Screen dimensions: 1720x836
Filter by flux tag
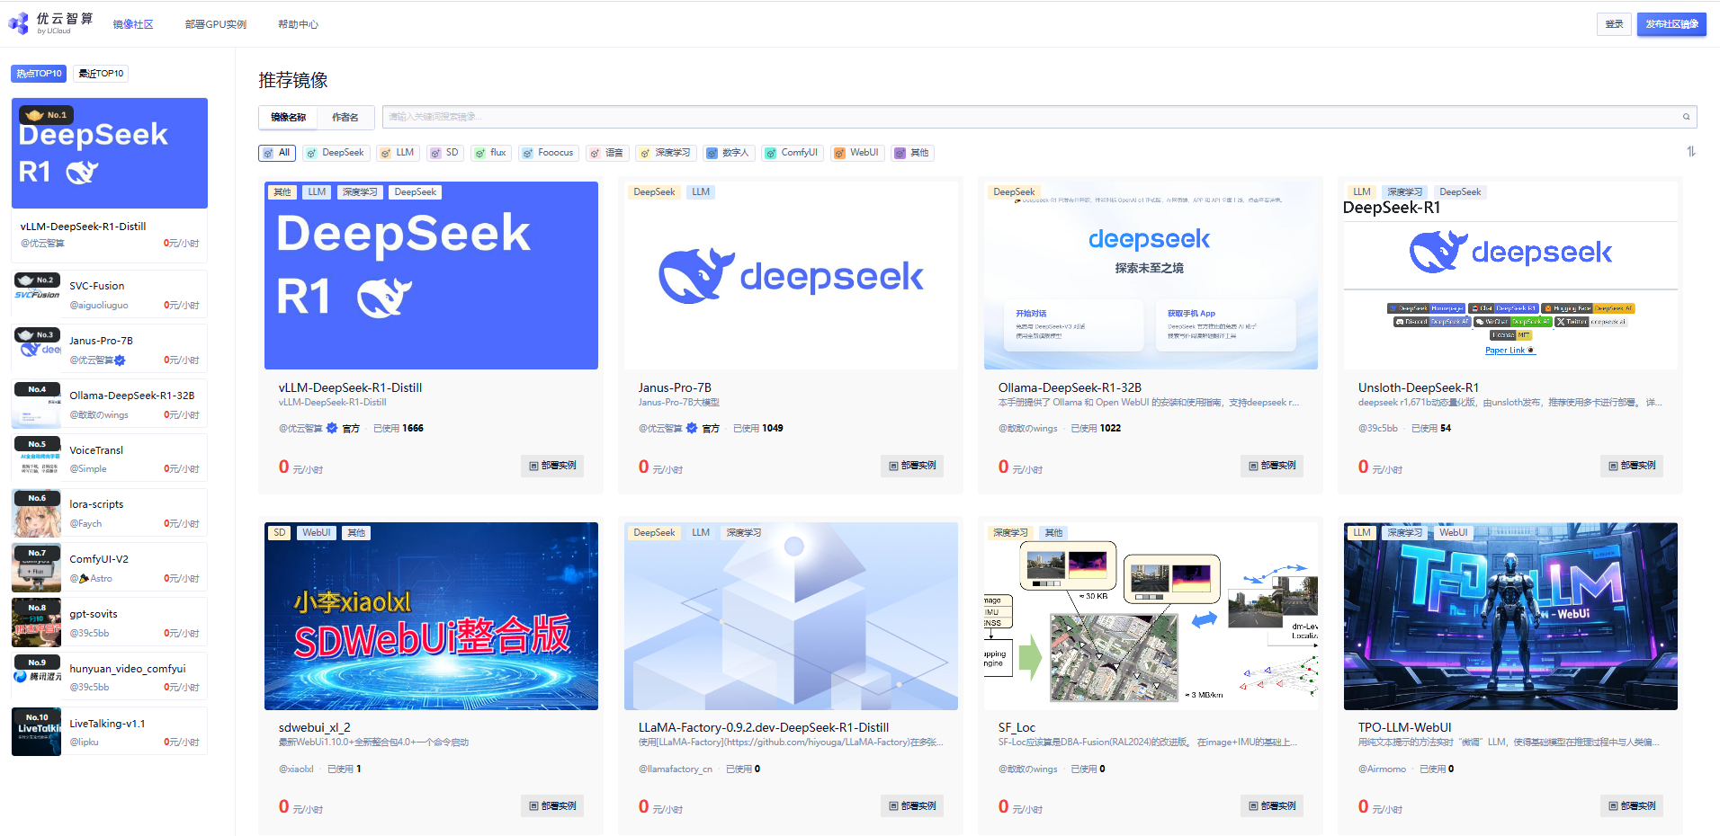click(491, 153)
